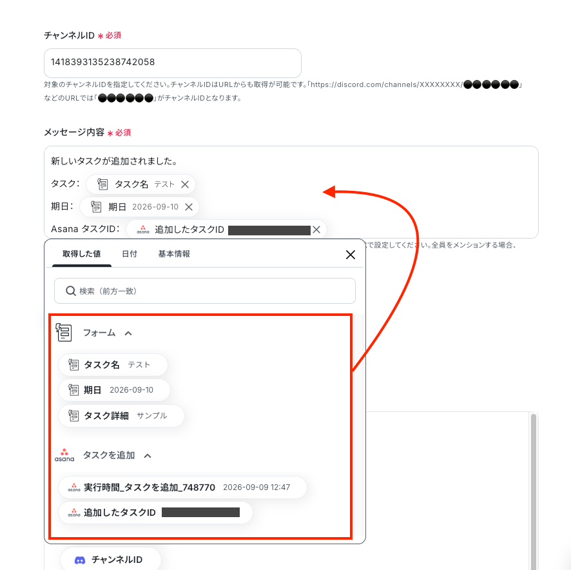This screenshot has width=571, height=570.
Task: Close the 取得した値 popup panel
Action: pos(351,255)
